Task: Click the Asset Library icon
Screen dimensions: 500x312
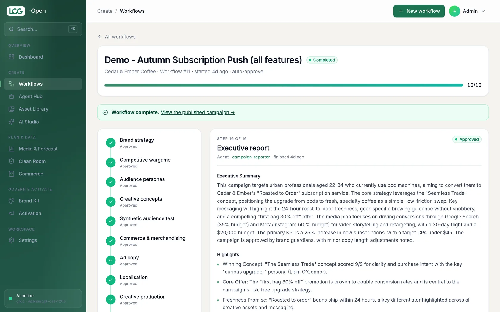Action: [12, 109]
